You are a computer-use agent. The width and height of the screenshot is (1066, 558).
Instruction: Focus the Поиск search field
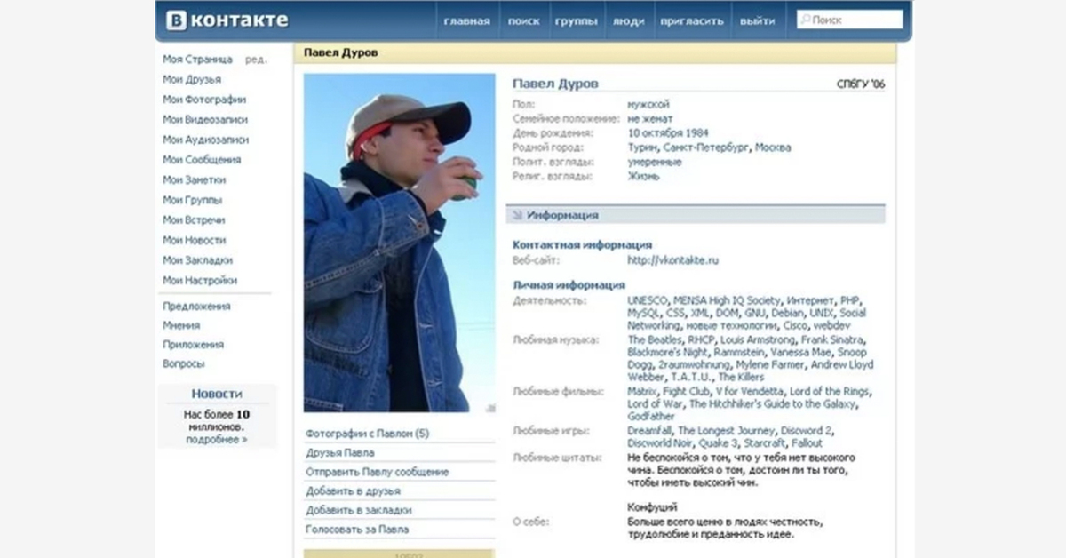[x=855, y=20]
